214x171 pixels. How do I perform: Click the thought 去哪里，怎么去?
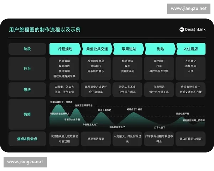tap(64, 87)
